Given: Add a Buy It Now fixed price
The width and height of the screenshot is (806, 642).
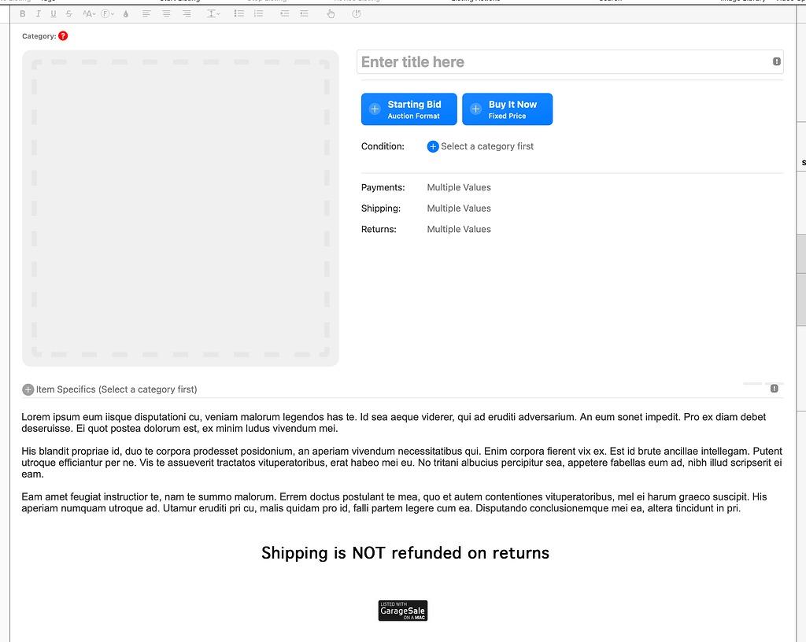Looking at the screenshot, I should click(x=507, y=109).
